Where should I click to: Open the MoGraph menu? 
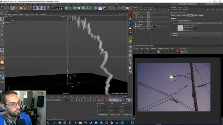pyautogui.click(x=47, y=4)
